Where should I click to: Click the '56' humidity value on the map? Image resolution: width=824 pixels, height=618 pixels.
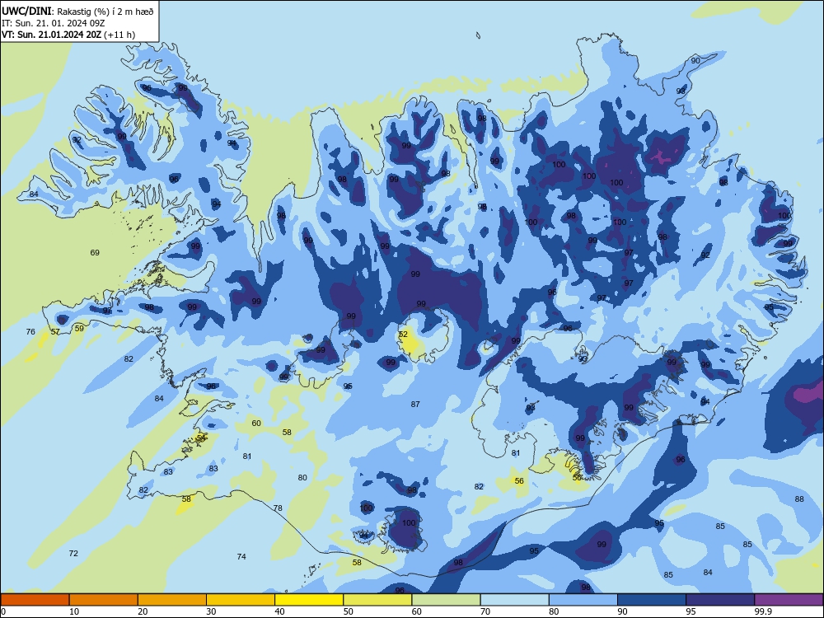point(519,481)
